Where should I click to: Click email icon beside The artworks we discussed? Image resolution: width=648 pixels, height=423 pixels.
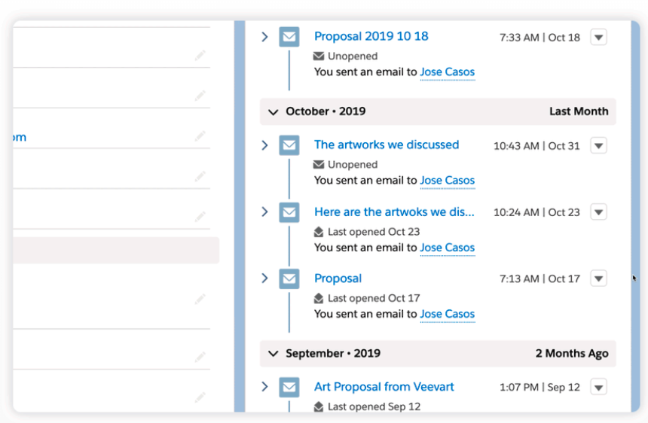click(x=289, y=145)
